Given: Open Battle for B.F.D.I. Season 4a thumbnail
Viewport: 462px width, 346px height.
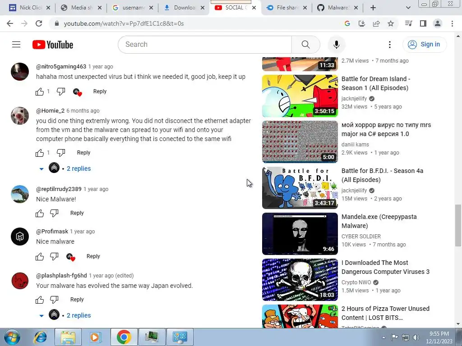Looking at the screenshot, I should tap(300, 188).
